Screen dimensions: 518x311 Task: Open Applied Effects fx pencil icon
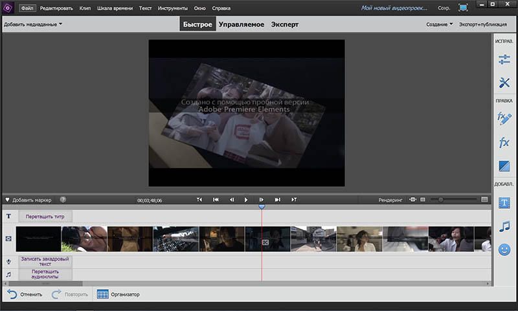tap(504, 118)
